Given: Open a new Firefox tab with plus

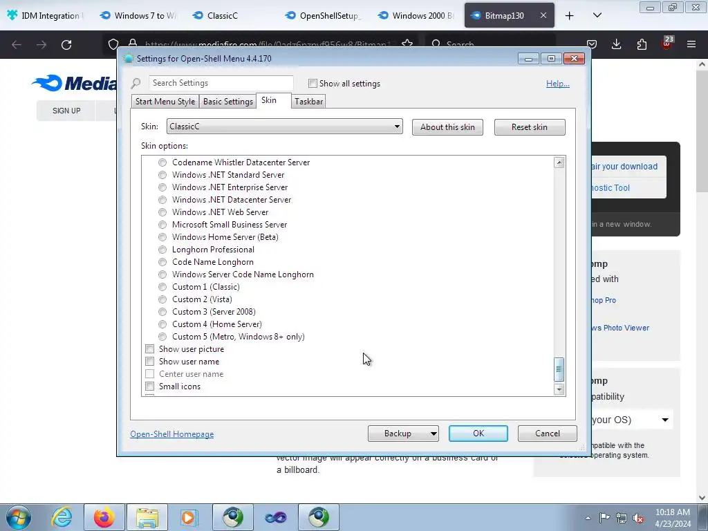Looking at the screenshot, I should point(570,16).
